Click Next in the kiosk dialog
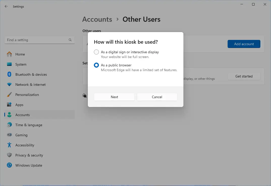This screenshot has width=271, height=186. click(114, 97)
